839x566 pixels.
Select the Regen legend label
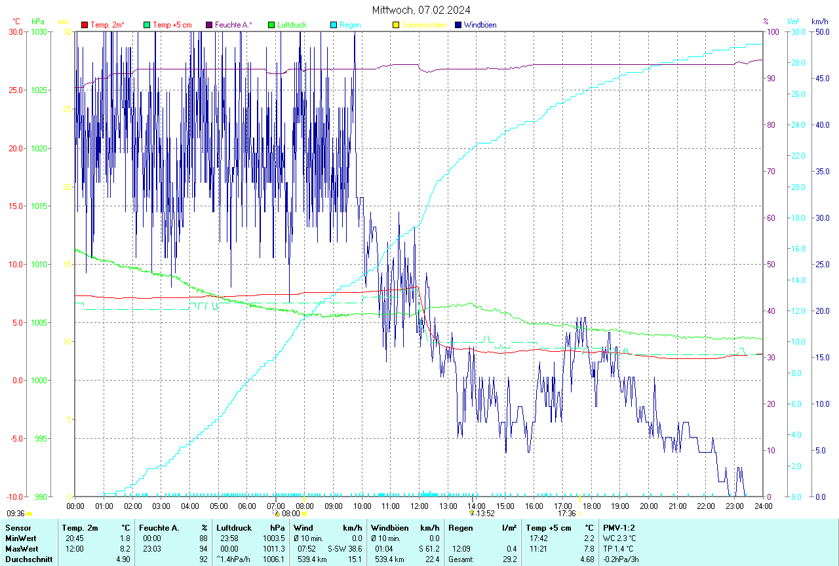point(350,25)
